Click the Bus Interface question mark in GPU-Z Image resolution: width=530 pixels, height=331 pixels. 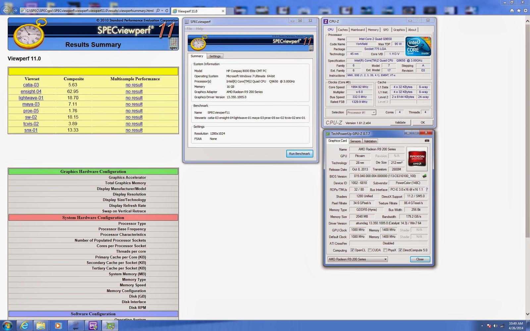click(x=427, y=190)
